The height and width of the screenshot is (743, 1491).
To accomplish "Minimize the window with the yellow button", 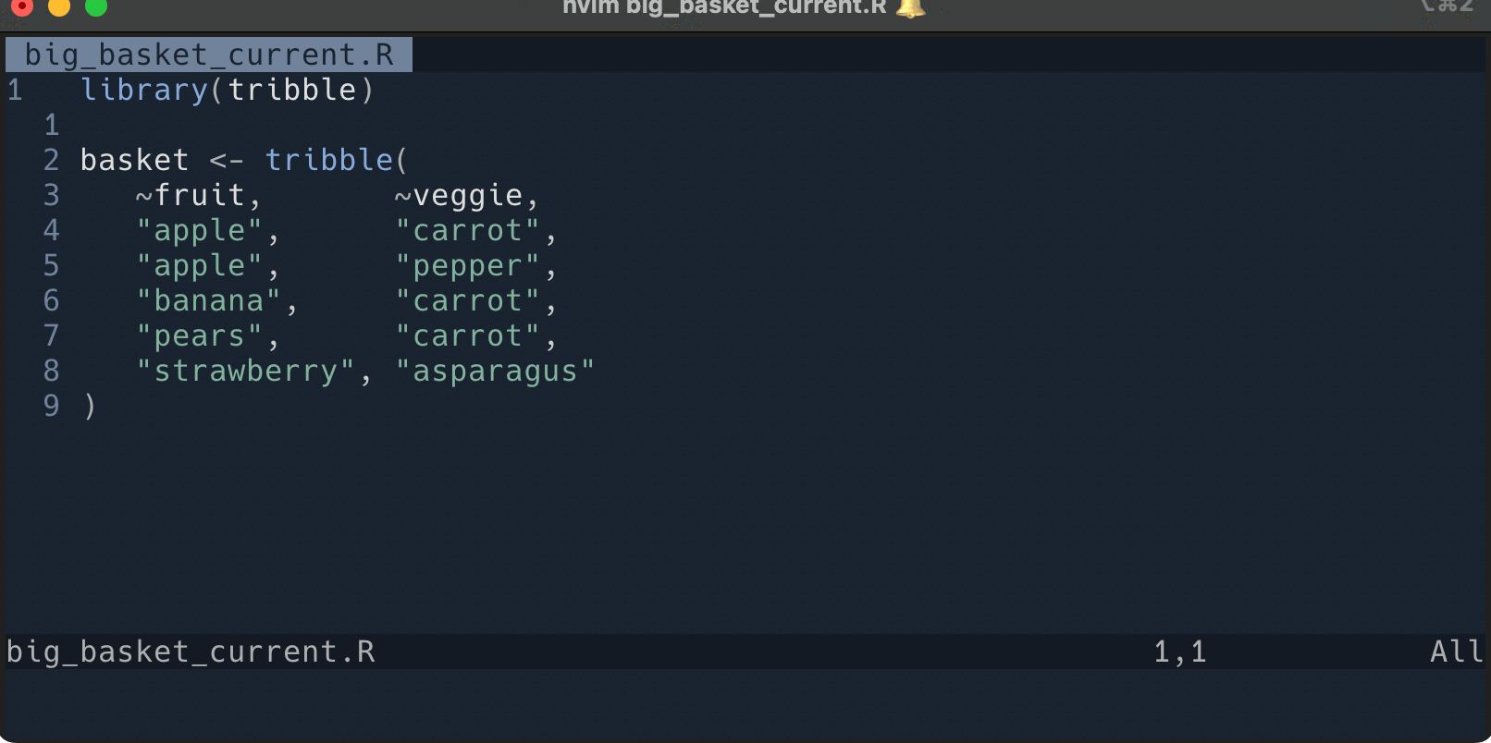I will pyautogui.click(x=58, y=6).
